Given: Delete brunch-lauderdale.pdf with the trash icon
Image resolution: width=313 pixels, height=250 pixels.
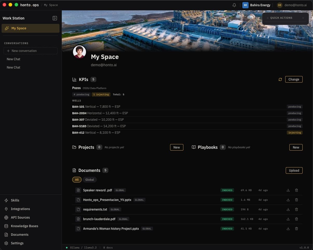Looking at the screenshot, I should click(296, 219).
